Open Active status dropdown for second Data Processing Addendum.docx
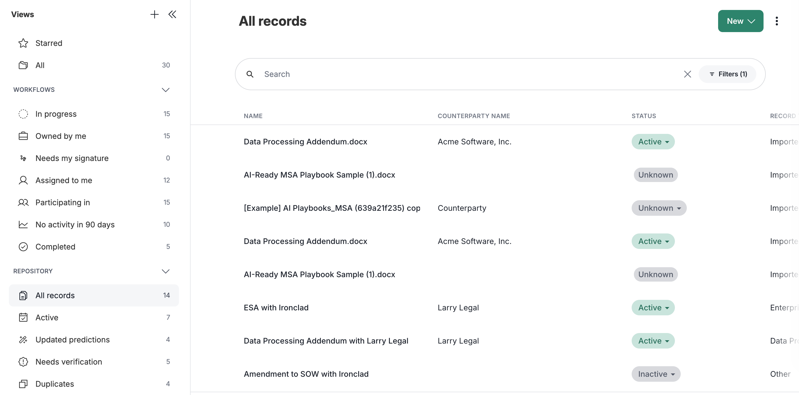 tap(653, 241)
